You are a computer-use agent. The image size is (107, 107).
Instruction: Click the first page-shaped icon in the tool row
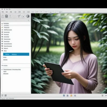(2, 16)
